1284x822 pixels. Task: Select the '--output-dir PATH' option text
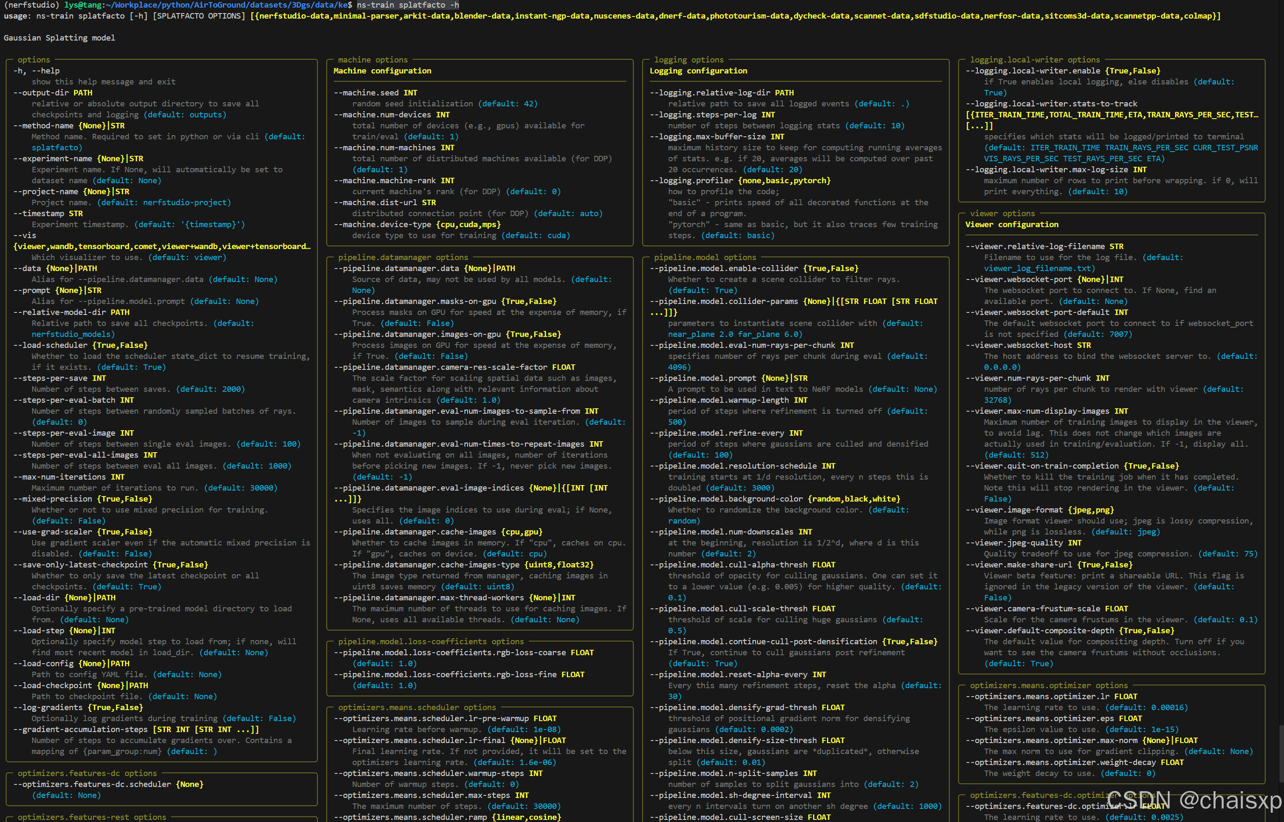[53, 93]
